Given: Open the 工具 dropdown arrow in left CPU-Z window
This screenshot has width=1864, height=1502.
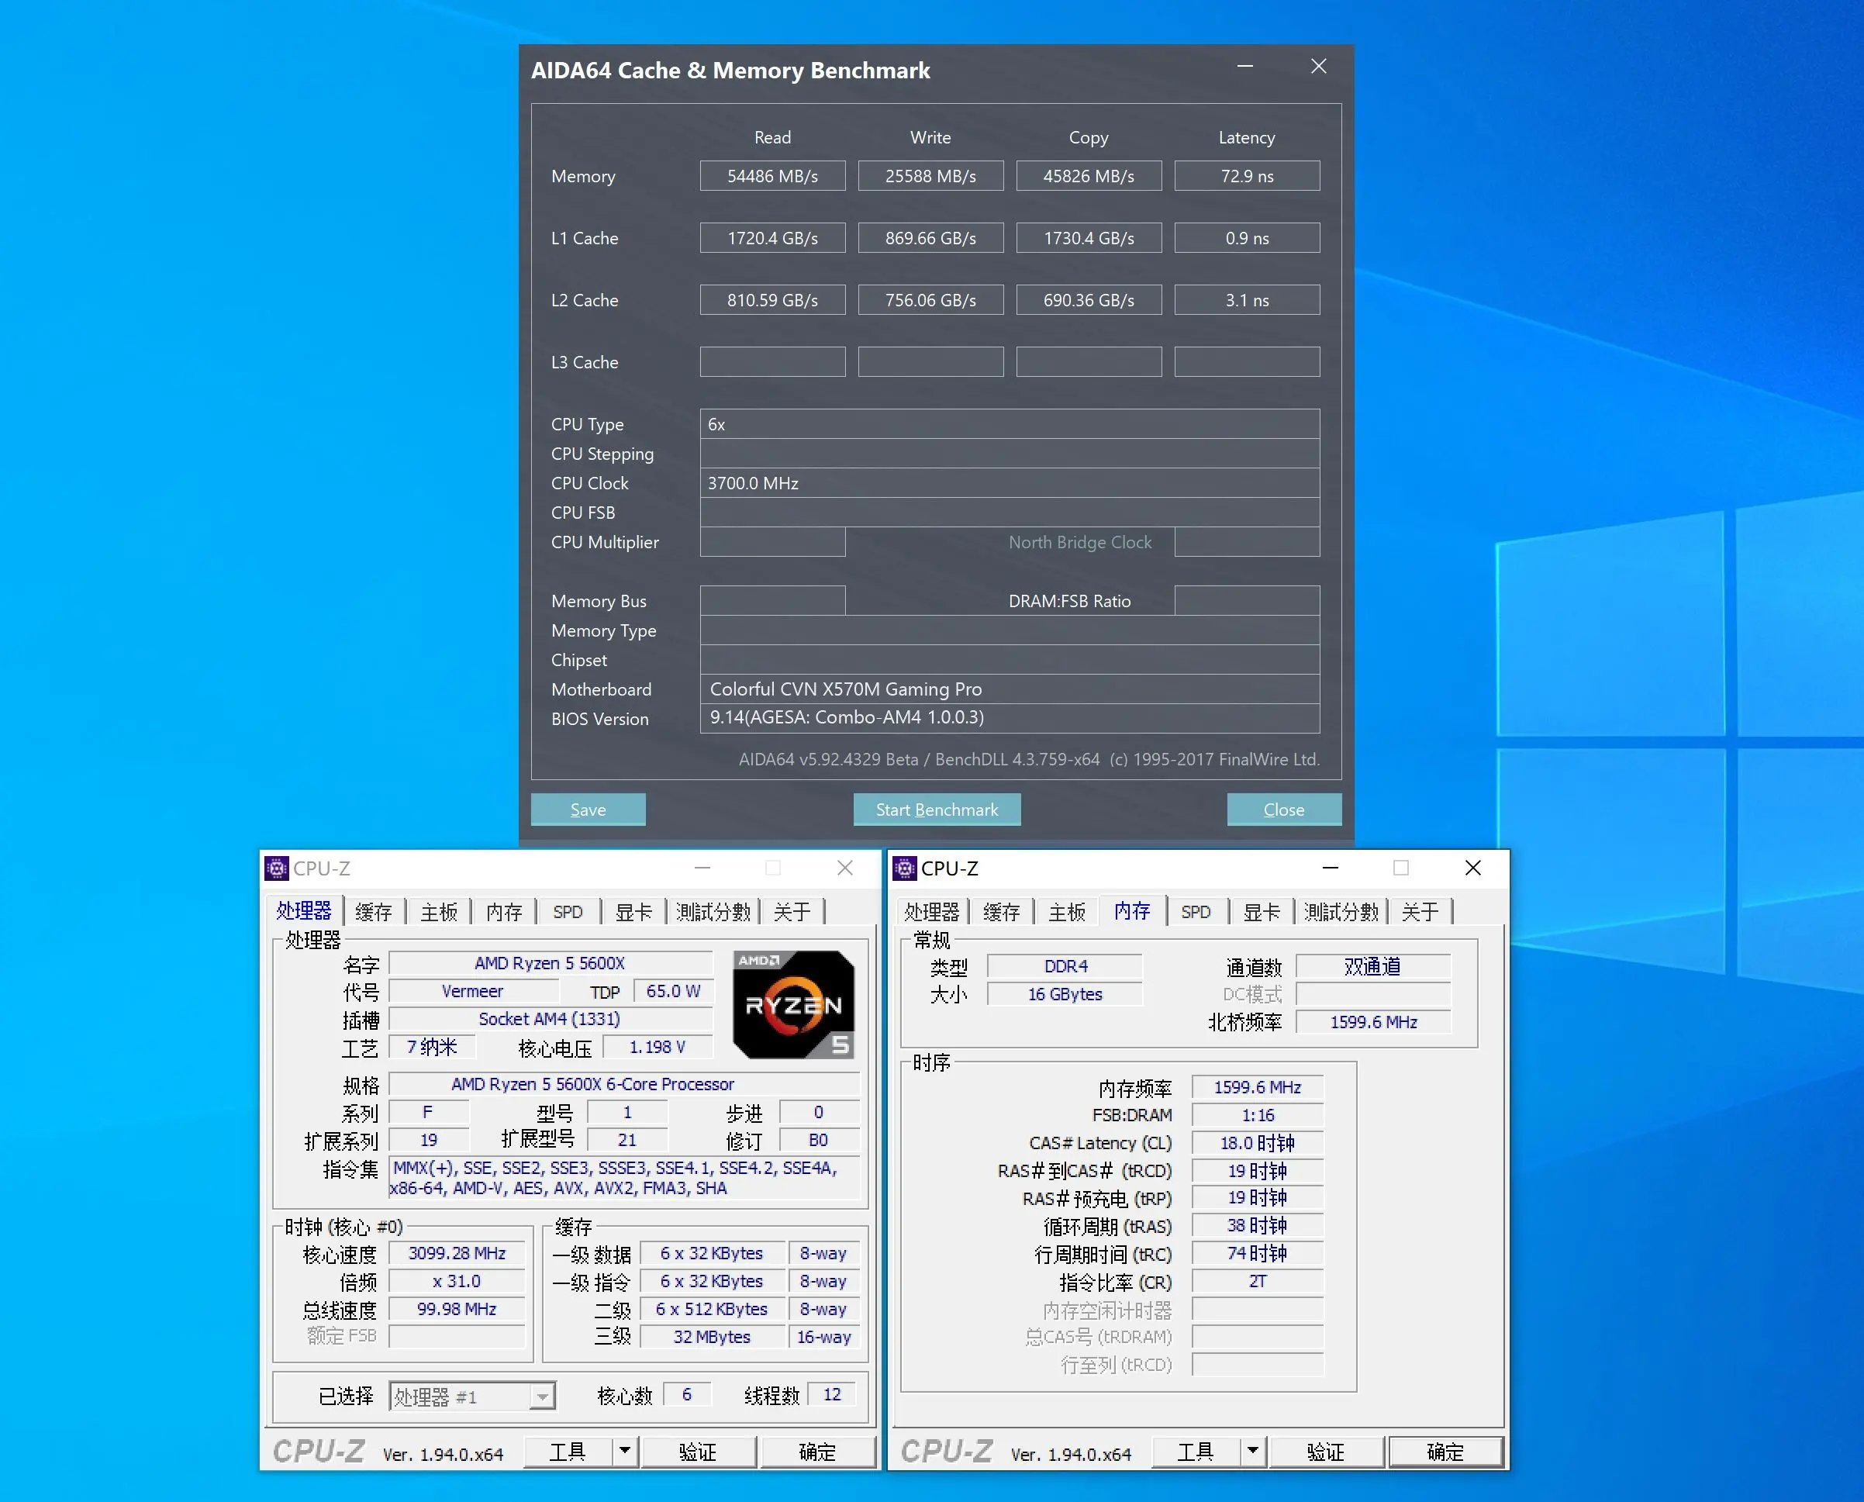Looking at the screenshot, I should (624, 1451).
